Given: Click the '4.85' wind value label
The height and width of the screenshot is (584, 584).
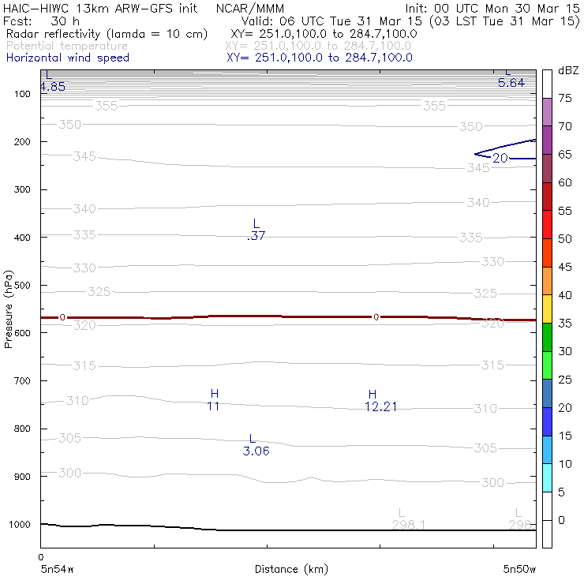Looking at the screenshot, I should 53,87.
